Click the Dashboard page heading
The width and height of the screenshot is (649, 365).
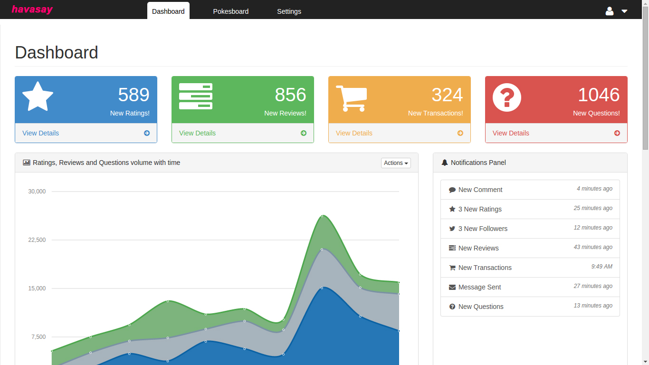57,52
